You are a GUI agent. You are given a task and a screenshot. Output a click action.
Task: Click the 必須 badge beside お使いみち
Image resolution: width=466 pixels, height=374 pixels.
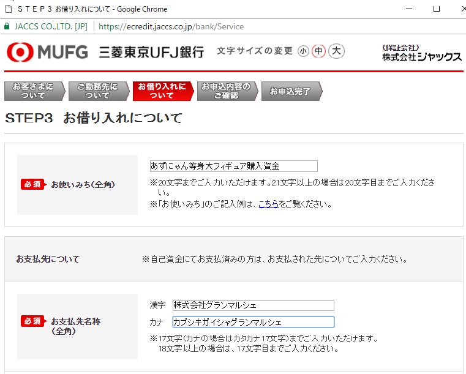click(x=33, y=184)
